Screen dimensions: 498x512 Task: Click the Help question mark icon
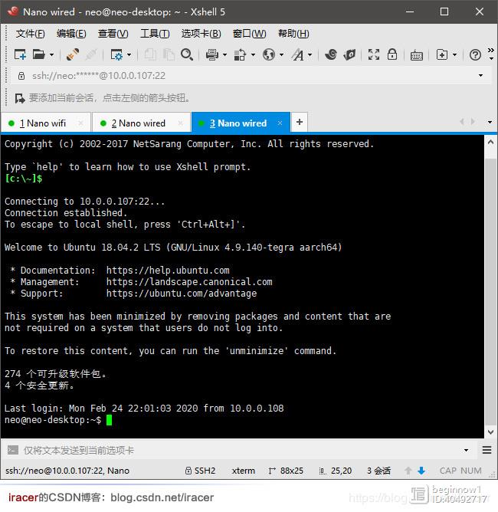pyautogui.click(x=475, y=54)
